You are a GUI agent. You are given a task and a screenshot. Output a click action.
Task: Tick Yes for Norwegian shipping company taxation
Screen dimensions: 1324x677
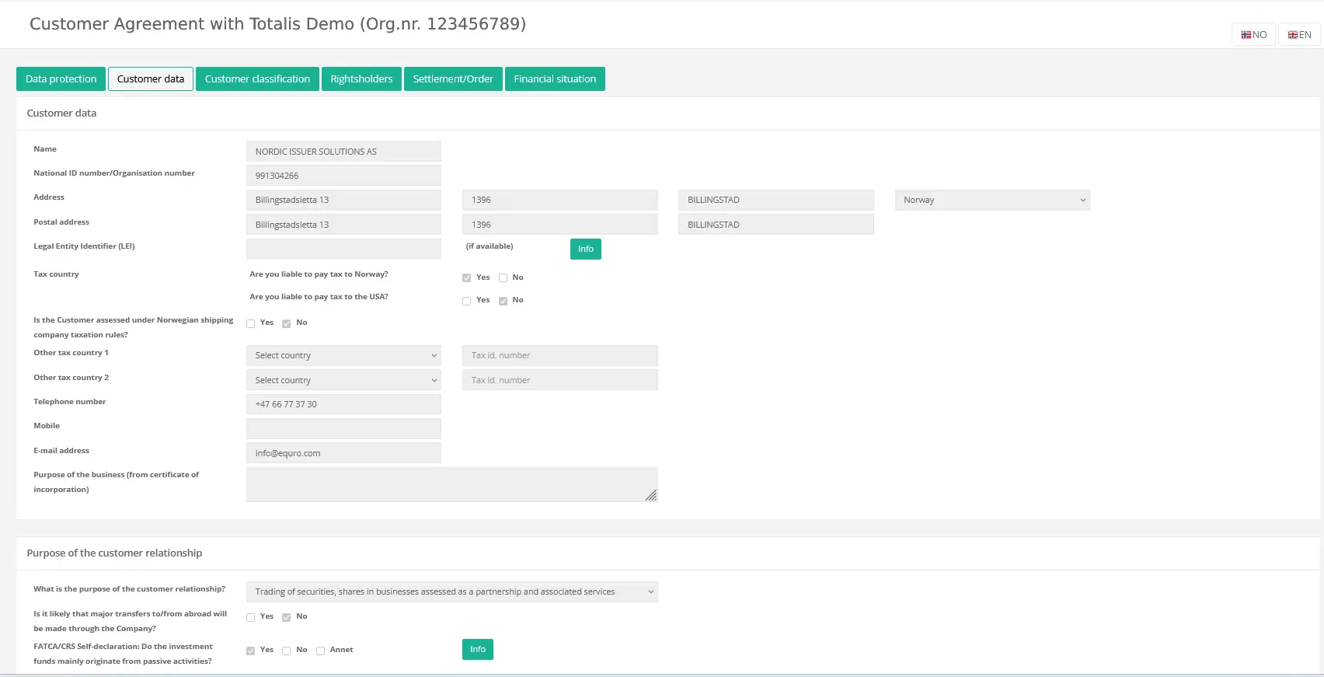coord(251,323)
